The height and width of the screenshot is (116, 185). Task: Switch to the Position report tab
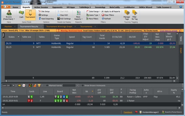(8, 26)
